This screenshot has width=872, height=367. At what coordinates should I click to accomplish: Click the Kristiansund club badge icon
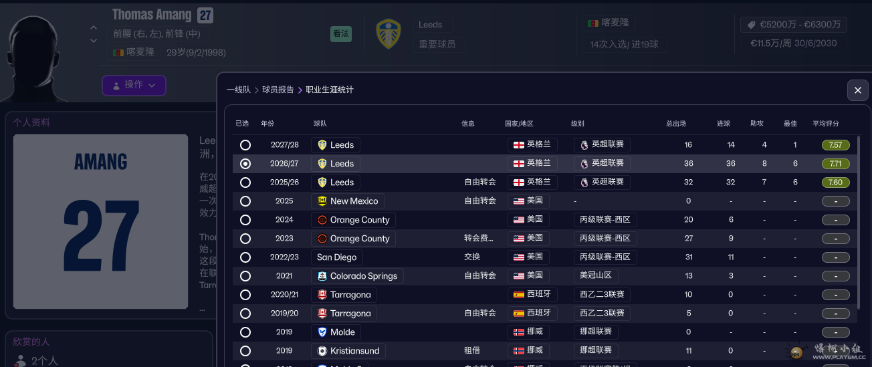[x=322, y=351]
